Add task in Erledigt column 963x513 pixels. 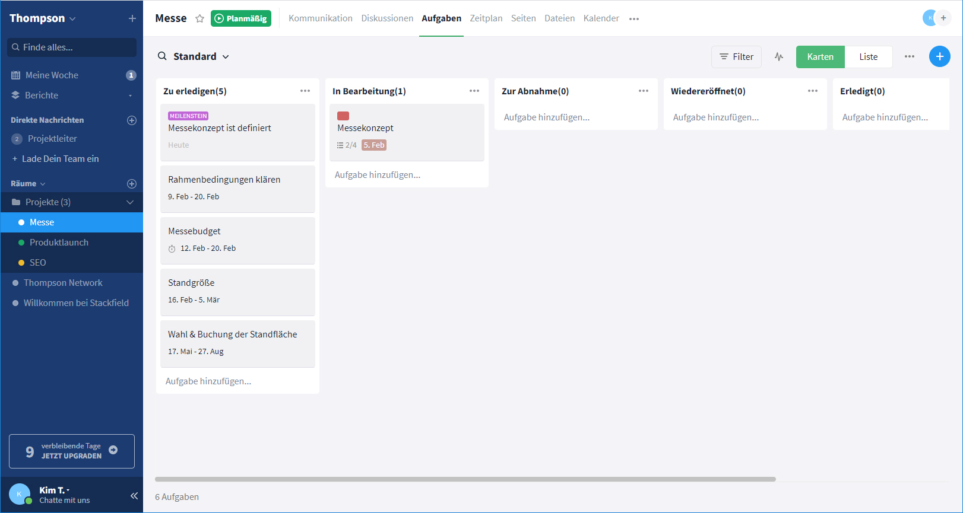tap(885, 117)
